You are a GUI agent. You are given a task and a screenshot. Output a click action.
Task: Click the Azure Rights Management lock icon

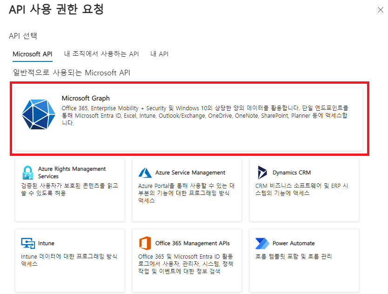28,173
